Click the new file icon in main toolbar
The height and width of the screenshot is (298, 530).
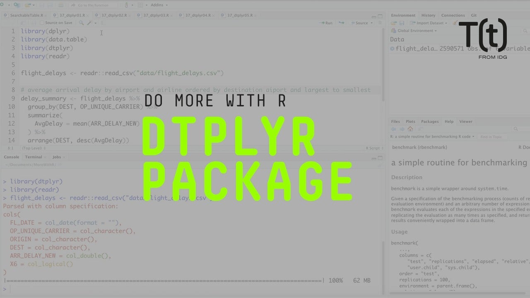tap(3, 5)
